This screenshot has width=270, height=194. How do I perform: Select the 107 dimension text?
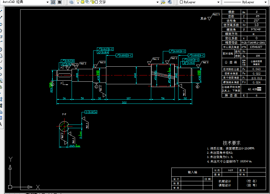coord(128,98)
